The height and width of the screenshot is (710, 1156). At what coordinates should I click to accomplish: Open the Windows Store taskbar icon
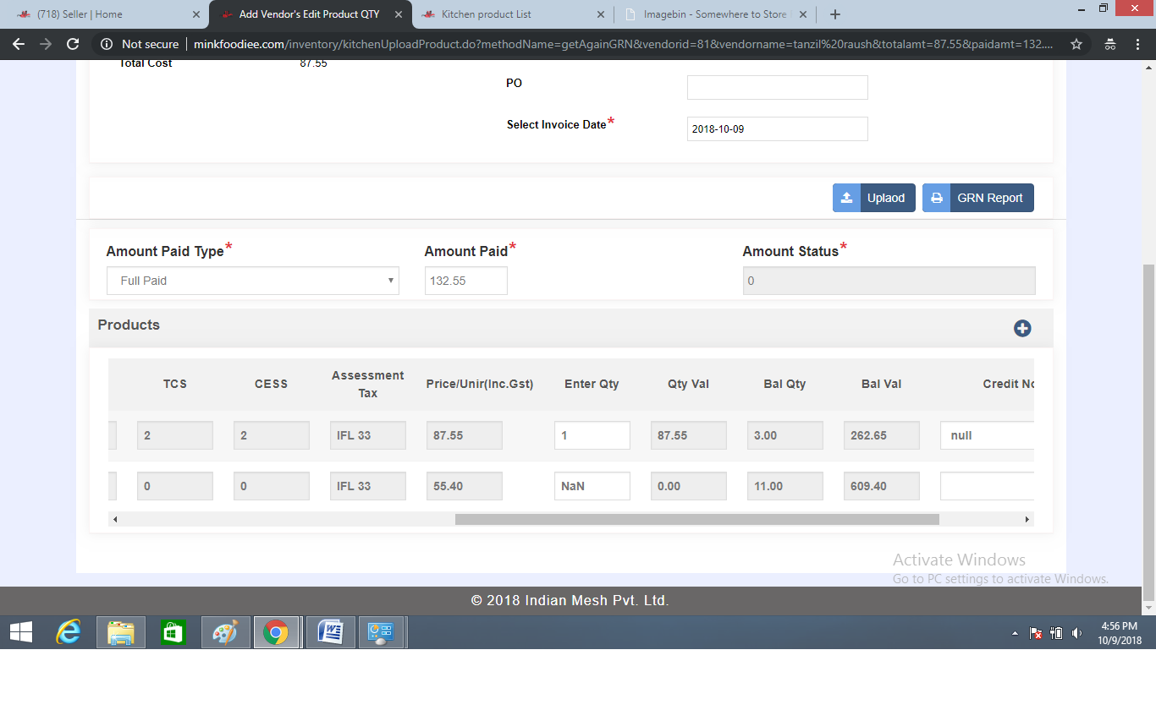coord(173,632)
